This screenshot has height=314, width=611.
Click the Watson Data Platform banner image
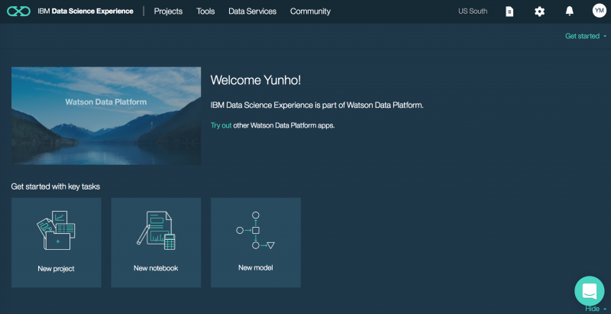click(106, 115)
